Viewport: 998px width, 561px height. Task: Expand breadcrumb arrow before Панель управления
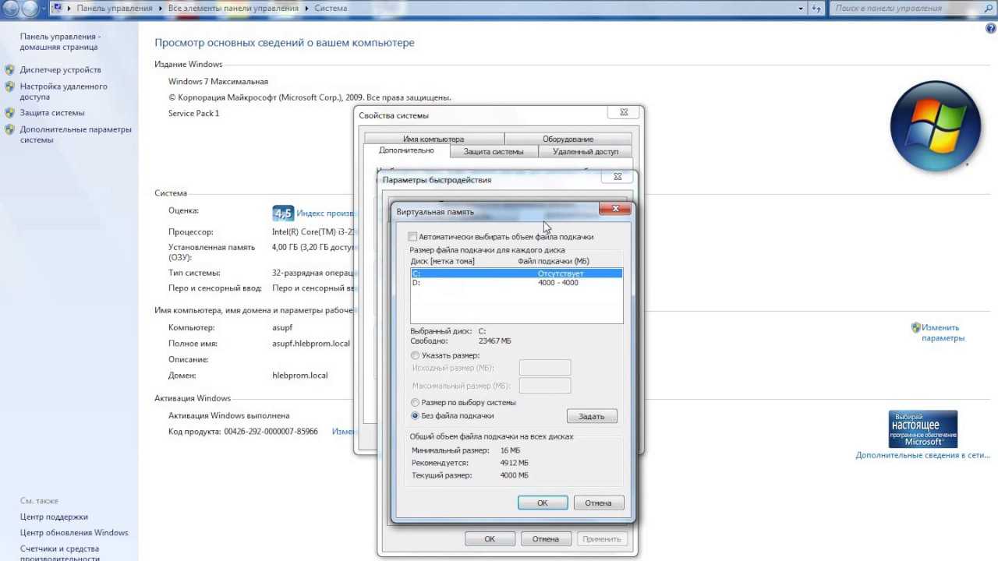pyautogui.click(x=70, y=8)
